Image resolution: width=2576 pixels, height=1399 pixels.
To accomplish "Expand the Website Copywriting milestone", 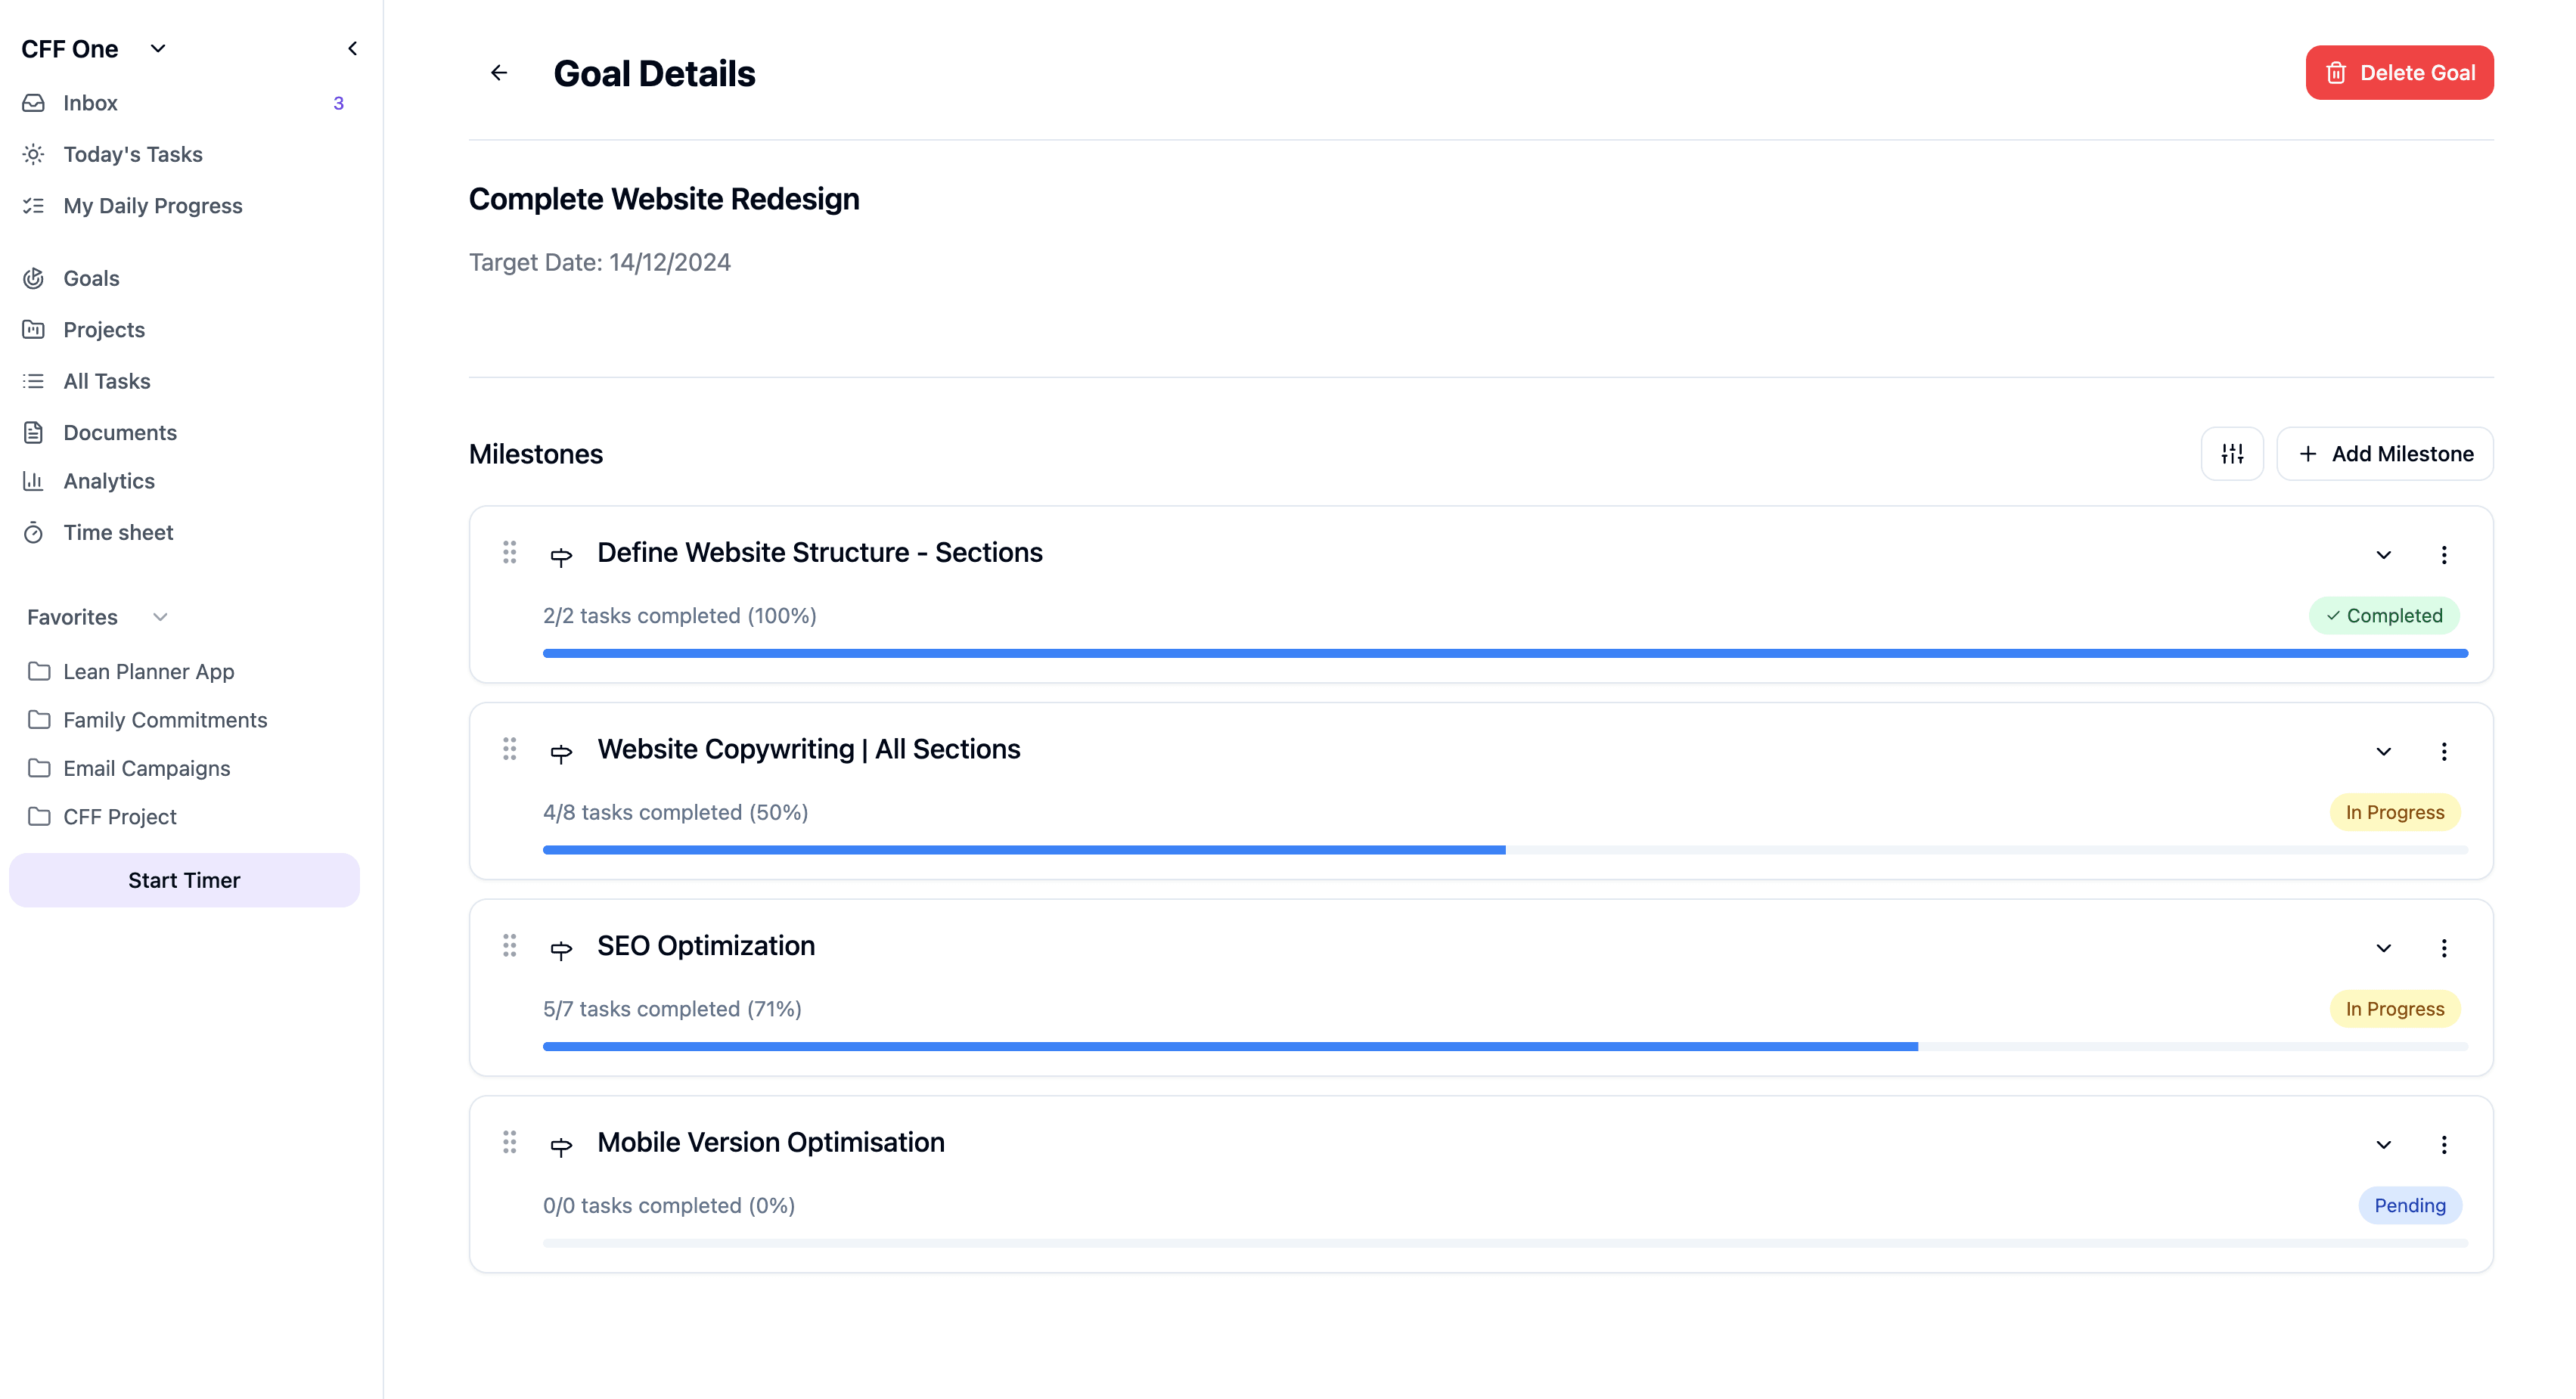I will [x=2383, y=752].
